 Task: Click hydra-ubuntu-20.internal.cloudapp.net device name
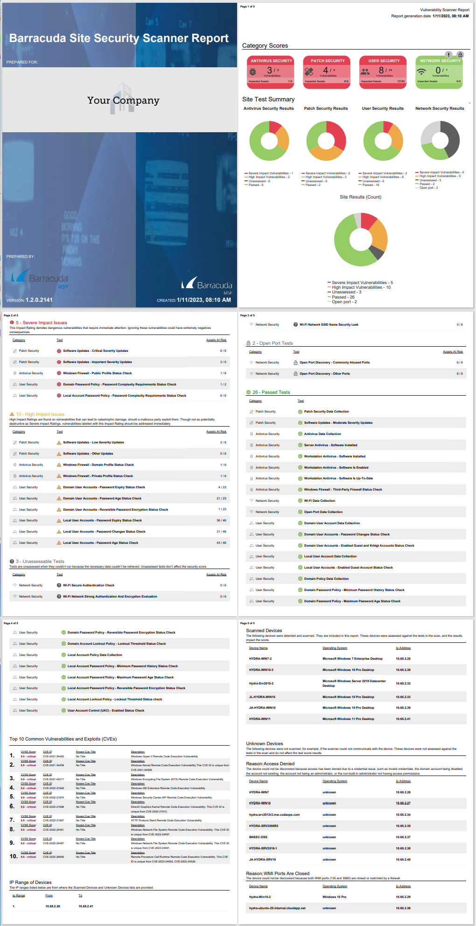point(277,908)
